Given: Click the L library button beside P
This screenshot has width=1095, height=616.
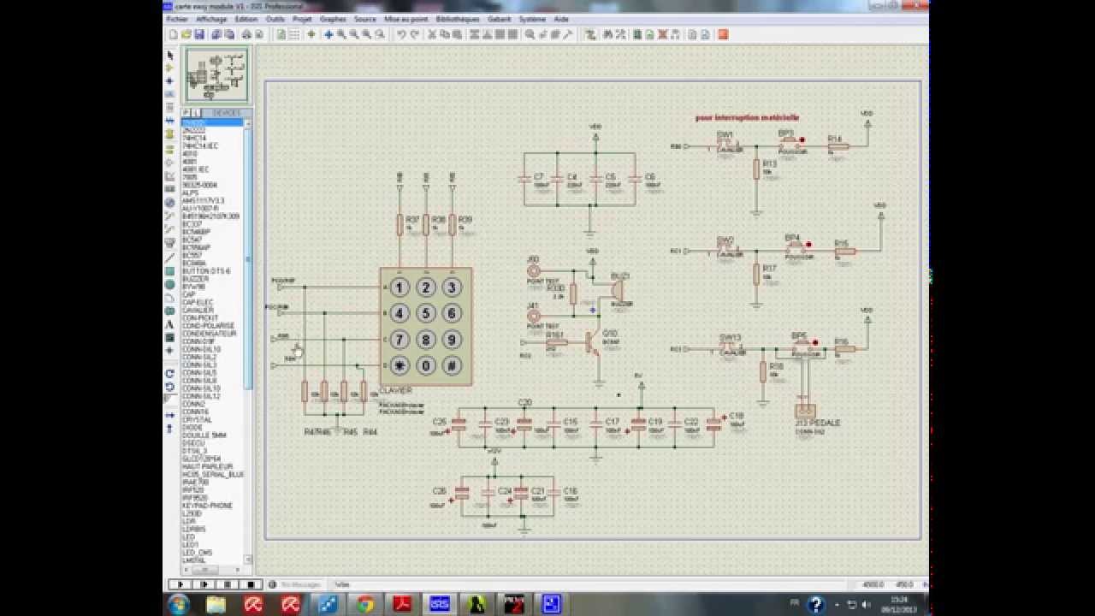Looking at the screenshot, I should point(195,112).
